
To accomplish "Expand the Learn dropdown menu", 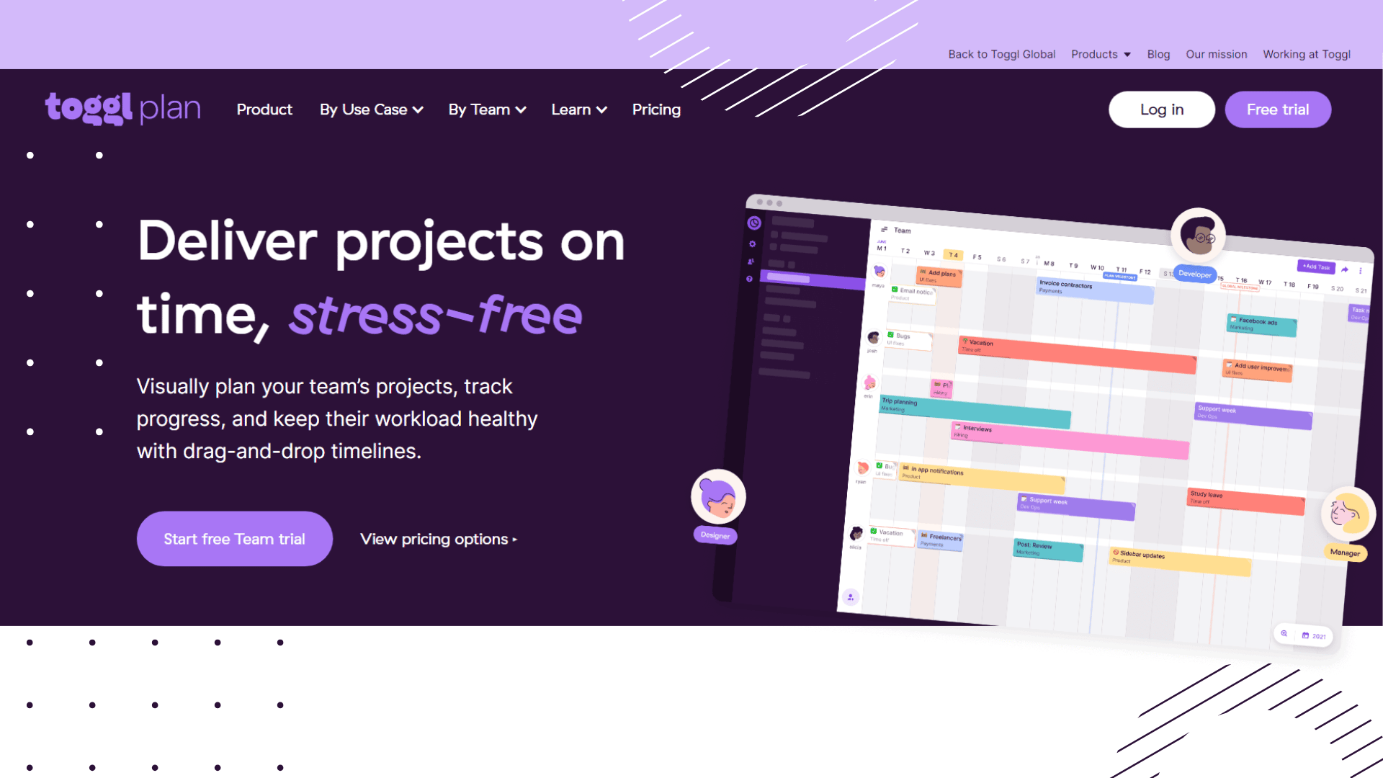I will click(x=576, y=109).
